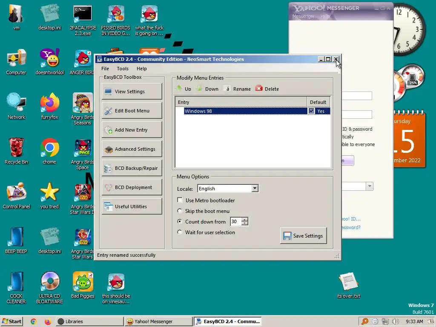Click the Entry column header
The width and height of the screenshot is (436, 327).
241,102
